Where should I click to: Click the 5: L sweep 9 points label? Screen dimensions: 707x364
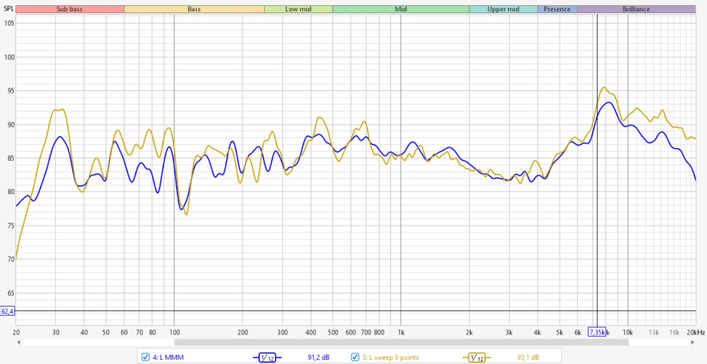coord(390,357)
